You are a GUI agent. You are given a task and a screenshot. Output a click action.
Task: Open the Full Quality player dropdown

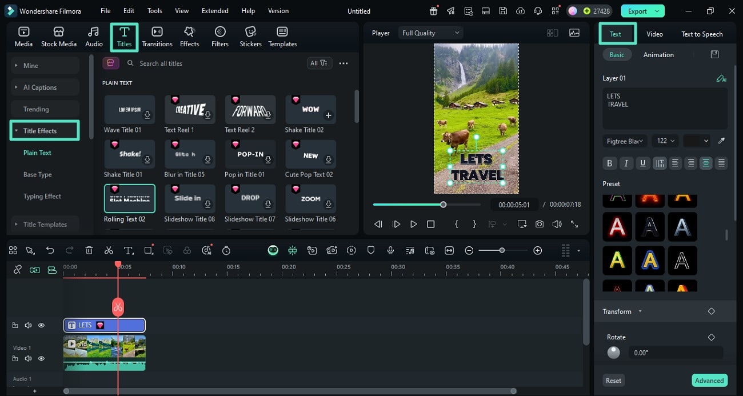point(430,33)
